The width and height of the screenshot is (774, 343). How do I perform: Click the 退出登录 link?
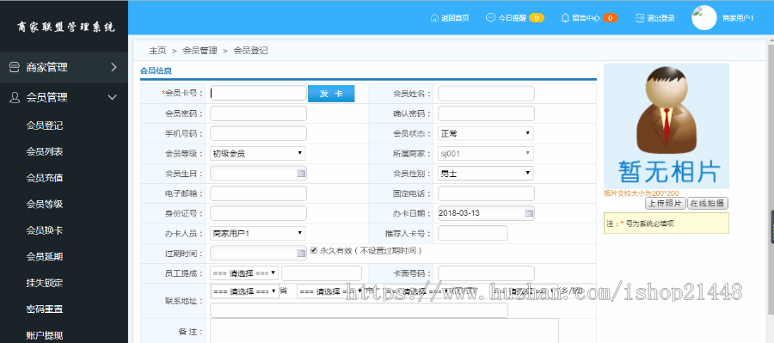[661, 18]
